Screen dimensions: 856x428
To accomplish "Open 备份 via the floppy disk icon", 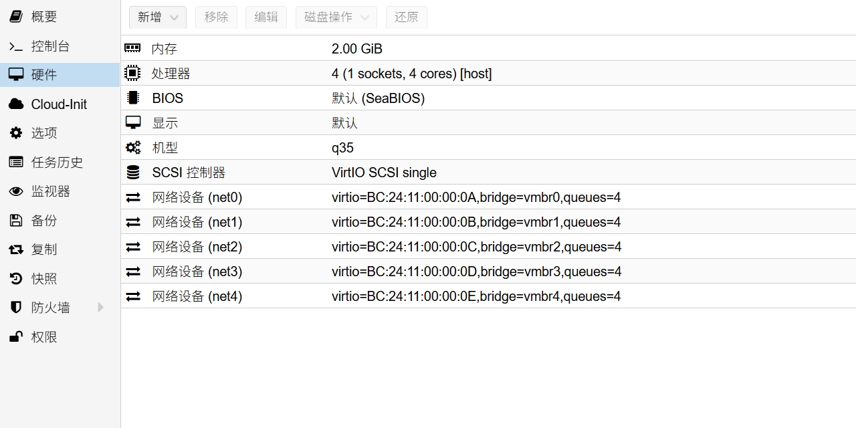I will tap(16, 220).
